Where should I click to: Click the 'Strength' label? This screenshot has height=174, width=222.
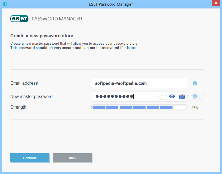(x=18, y=107)
